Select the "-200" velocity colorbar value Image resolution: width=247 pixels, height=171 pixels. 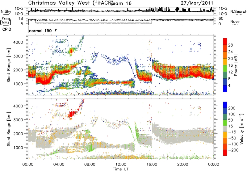tap(233, 150)
